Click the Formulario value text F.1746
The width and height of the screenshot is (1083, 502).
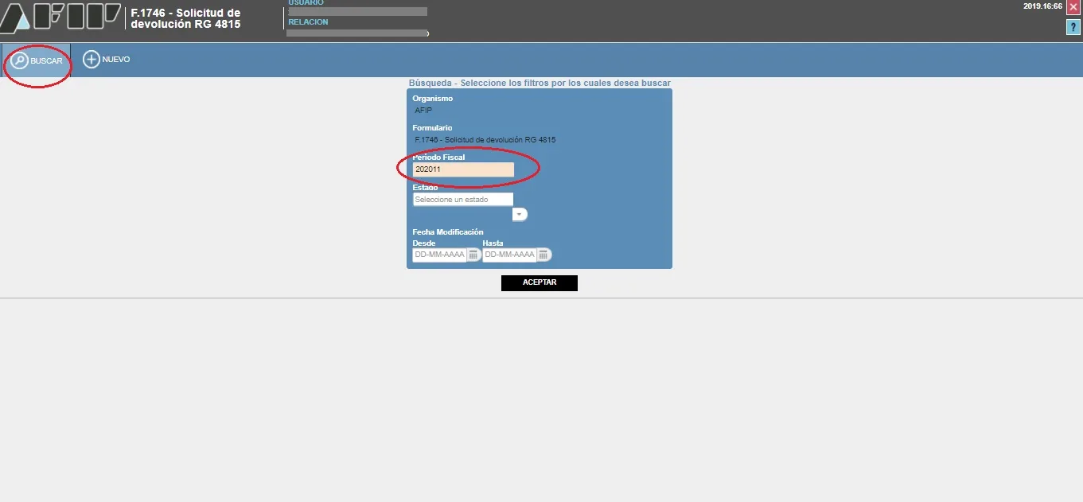(x=485, y=140)
